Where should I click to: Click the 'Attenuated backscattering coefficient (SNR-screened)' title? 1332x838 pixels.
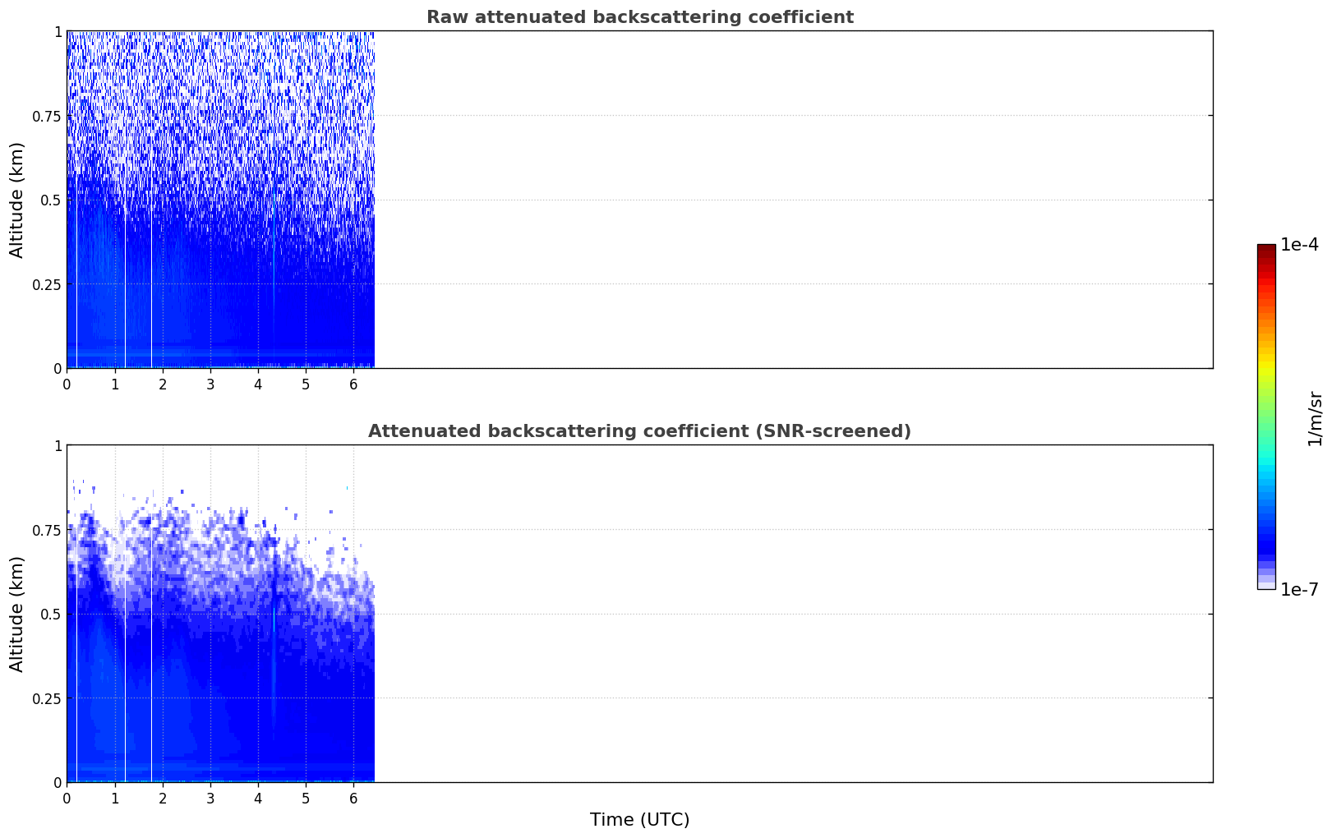[x=639, y=431]
